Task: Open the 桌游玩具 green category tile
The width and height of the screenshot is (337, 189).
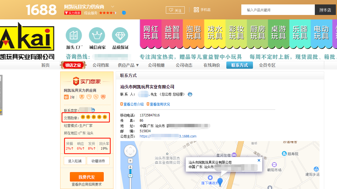Action: pos(279,33)
